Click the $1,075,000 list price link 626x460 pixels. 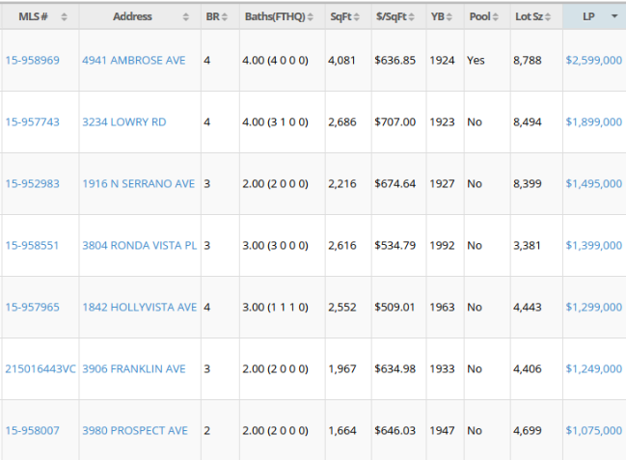click(593, 431)
